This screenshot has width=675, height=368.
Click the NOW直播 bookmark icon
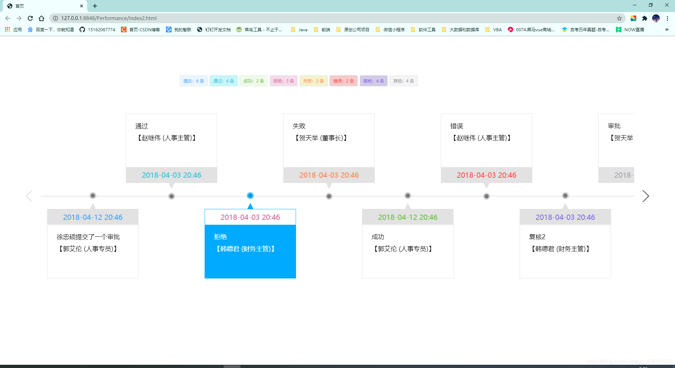click(619, 29)
